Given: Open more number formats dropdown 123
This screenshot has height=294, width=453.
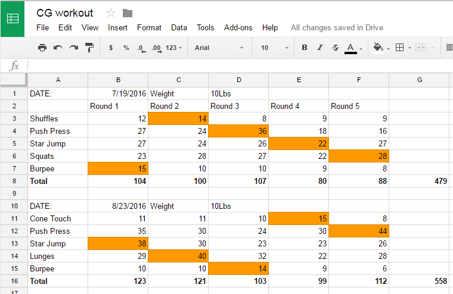Looking at the screenshot, I should point(173,48).
